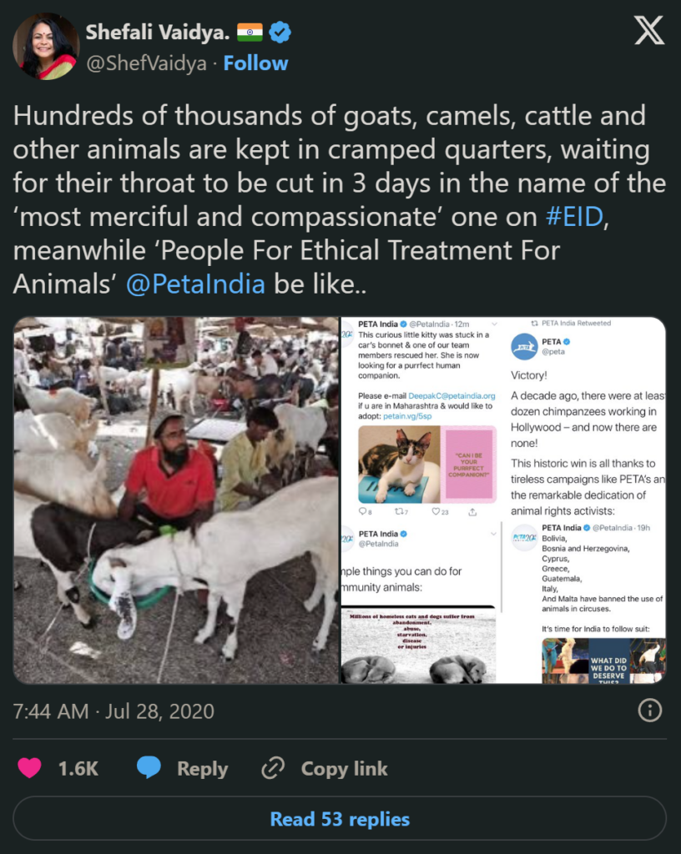
Task: Open the tweet info icon
Action: pos(649,711)
